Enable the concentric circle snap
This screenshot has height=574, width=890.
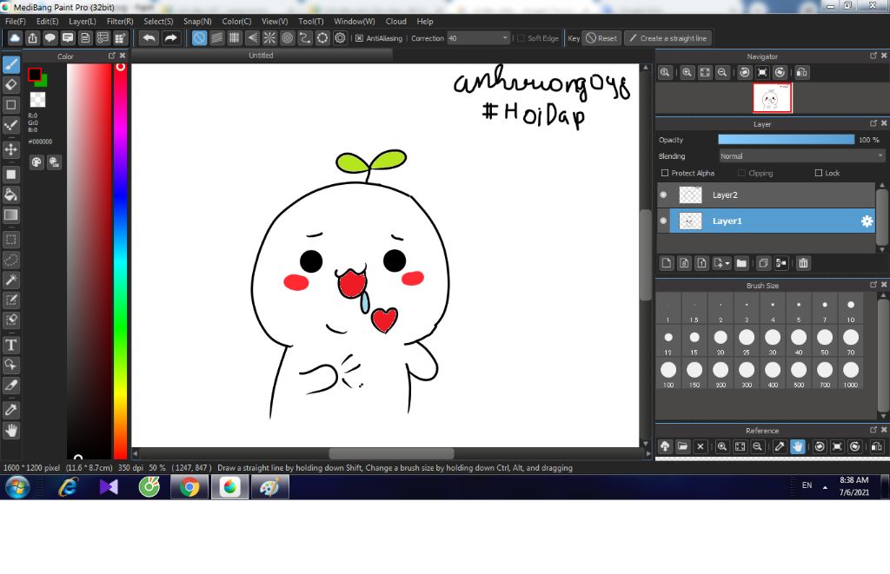click(287, 38)
